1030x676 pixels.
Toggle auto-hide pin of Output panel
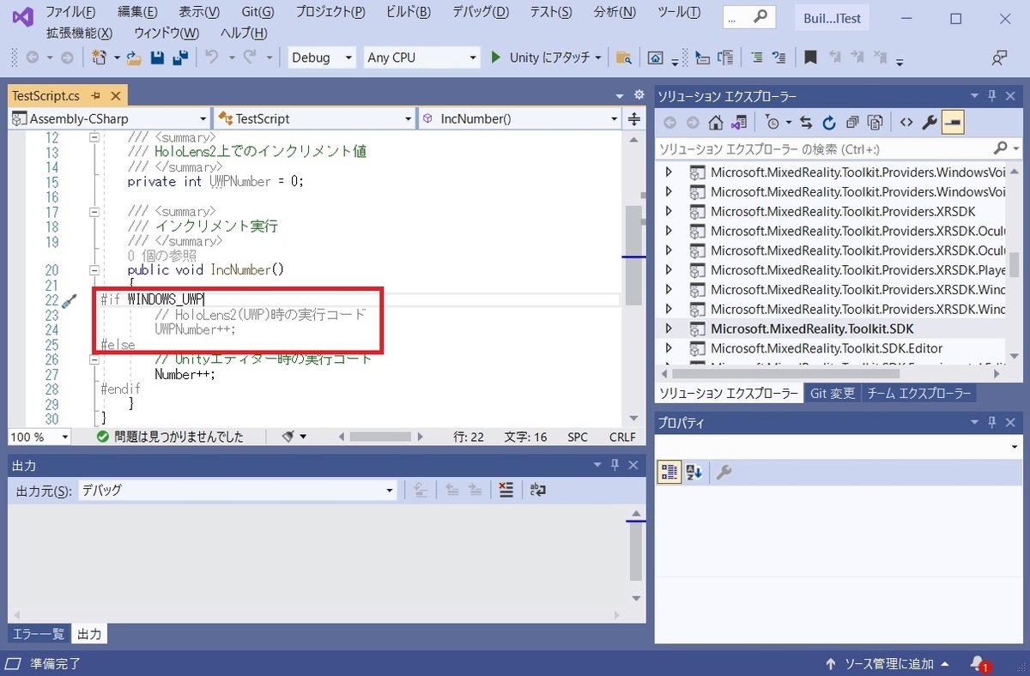coord(615,465)
